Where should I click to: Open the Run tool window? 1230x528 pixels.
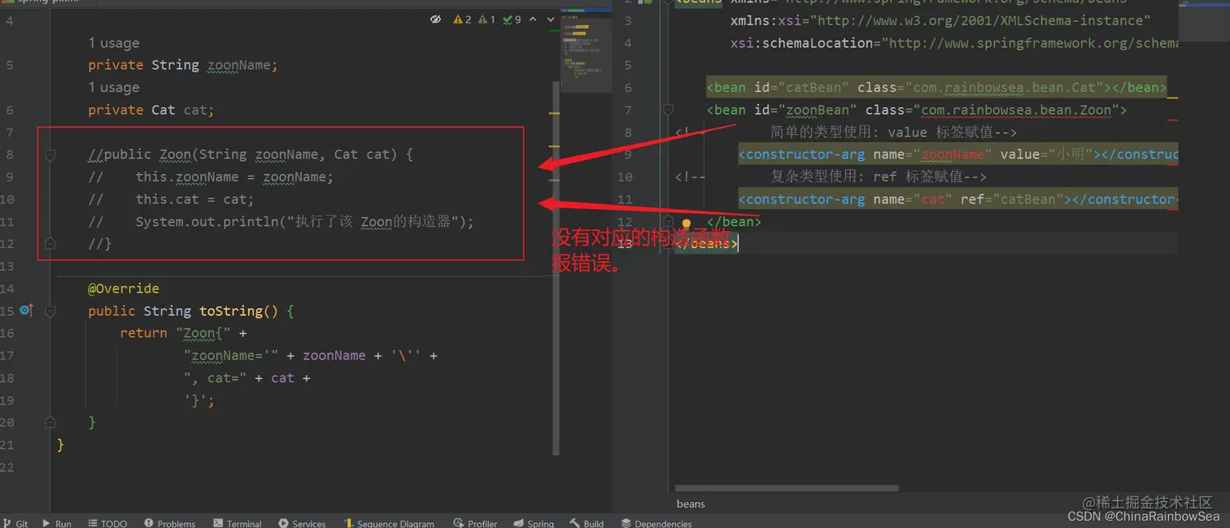[57, 523]
